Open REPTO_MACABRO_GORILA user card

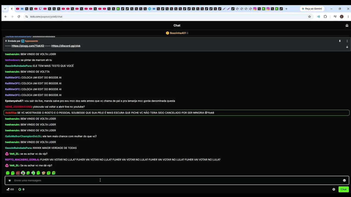tap(22, 160)
